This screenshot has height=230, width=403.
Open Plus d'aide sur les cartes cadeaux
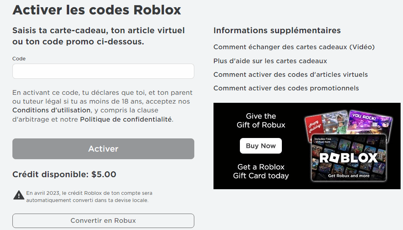tap(270, 61)
